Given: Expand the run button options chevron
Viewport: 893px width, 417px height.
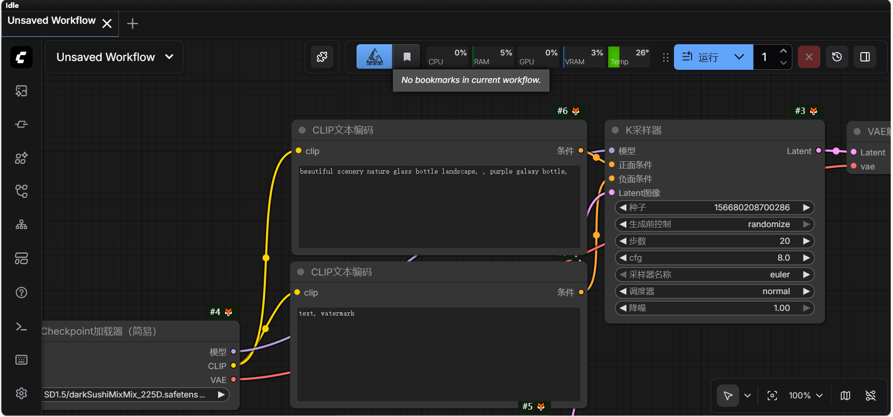Looking at the screenshot, I should pos(739,57).
